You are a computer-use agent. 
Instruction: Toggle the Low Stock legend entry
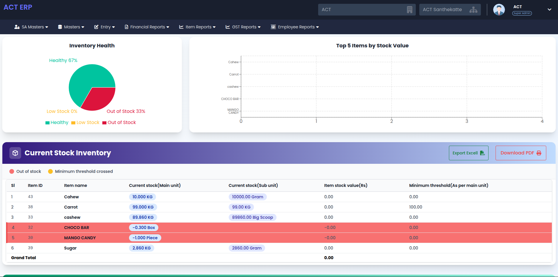(x=85, y=123)
